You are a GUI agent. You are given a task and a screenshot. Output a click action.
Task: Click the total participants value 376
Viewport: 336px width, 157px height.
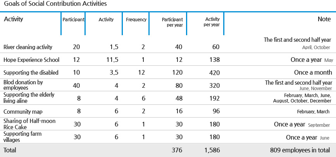pos(177,150)
